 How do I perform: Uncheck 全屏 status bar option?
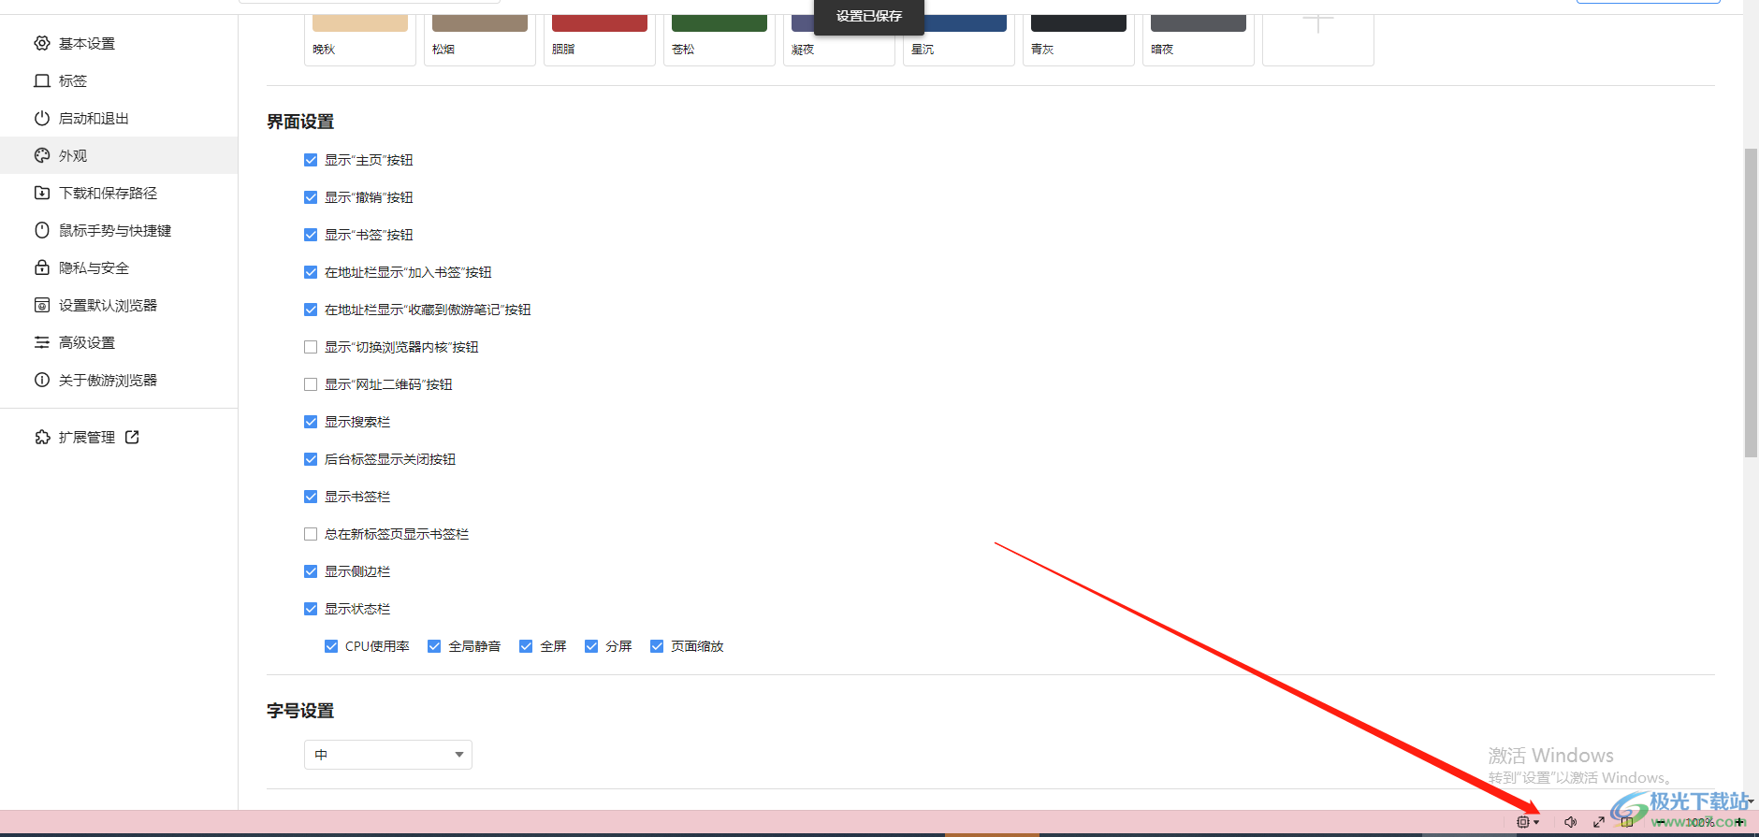[526, 646]
